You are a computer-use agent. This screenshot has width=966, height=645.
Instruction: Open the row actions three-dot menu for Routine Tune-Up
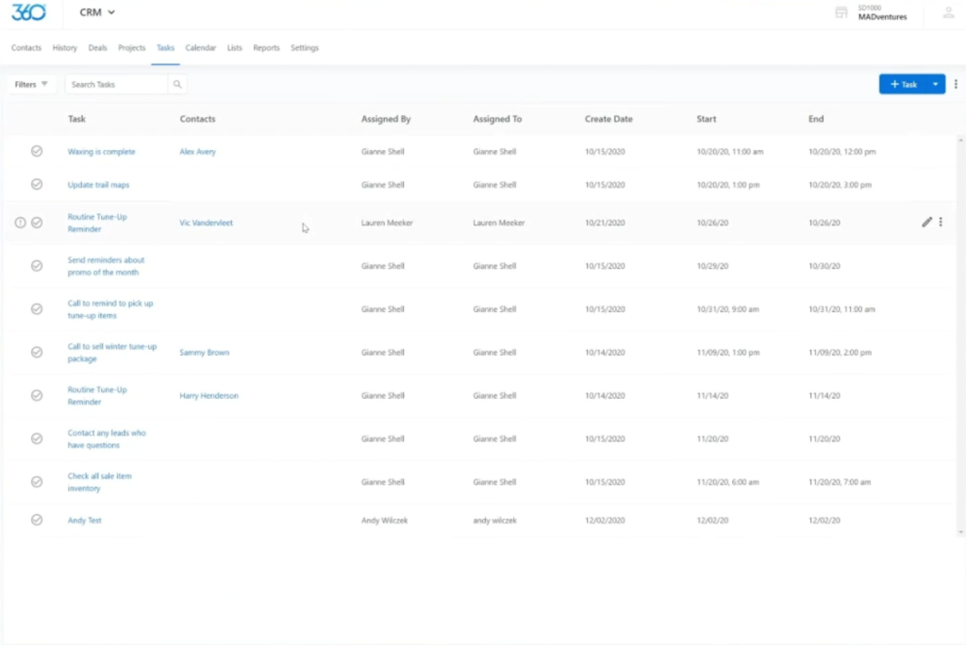point(941,222)
